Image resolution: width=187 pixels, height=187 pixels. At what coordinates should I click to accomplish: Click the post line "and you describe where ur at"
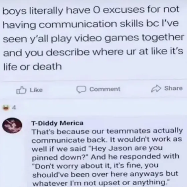tap(76, 52)
